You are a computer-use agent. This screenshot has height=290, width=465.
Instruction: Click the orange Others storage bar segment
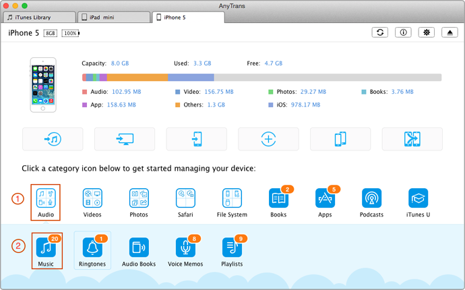pyautogui.click(x=137, y=78)
